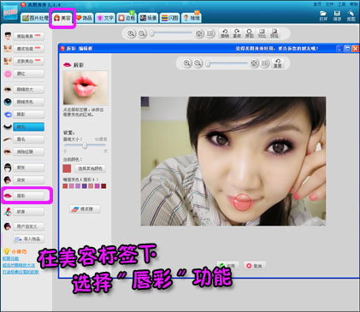
Task: Pick the lavender lip color swatch
Action: tap(78, 186)
